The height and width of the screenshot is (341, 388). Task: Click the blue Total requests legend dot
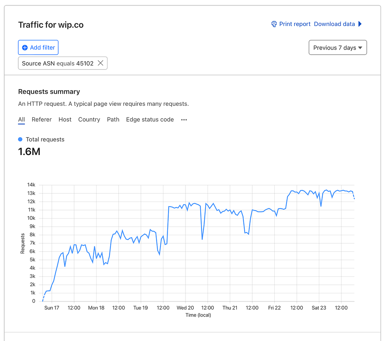point(21,139)
